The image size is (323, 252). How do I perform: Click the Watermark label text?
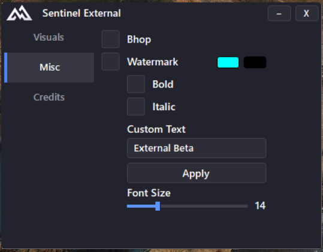pos(153,62)
